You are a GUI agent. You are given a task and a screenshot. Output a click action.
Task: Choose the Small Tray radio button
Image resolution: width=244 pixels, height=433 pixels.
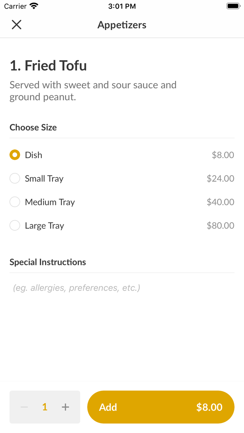click(15, 179)
